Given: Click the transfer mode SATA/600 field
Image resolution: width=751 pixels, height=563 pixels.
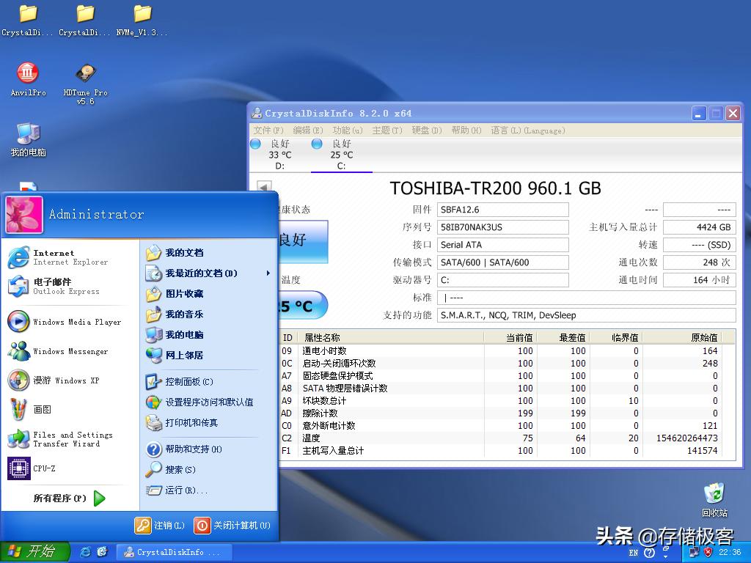Looking at the screenshot, I should [x=503, y=262].
